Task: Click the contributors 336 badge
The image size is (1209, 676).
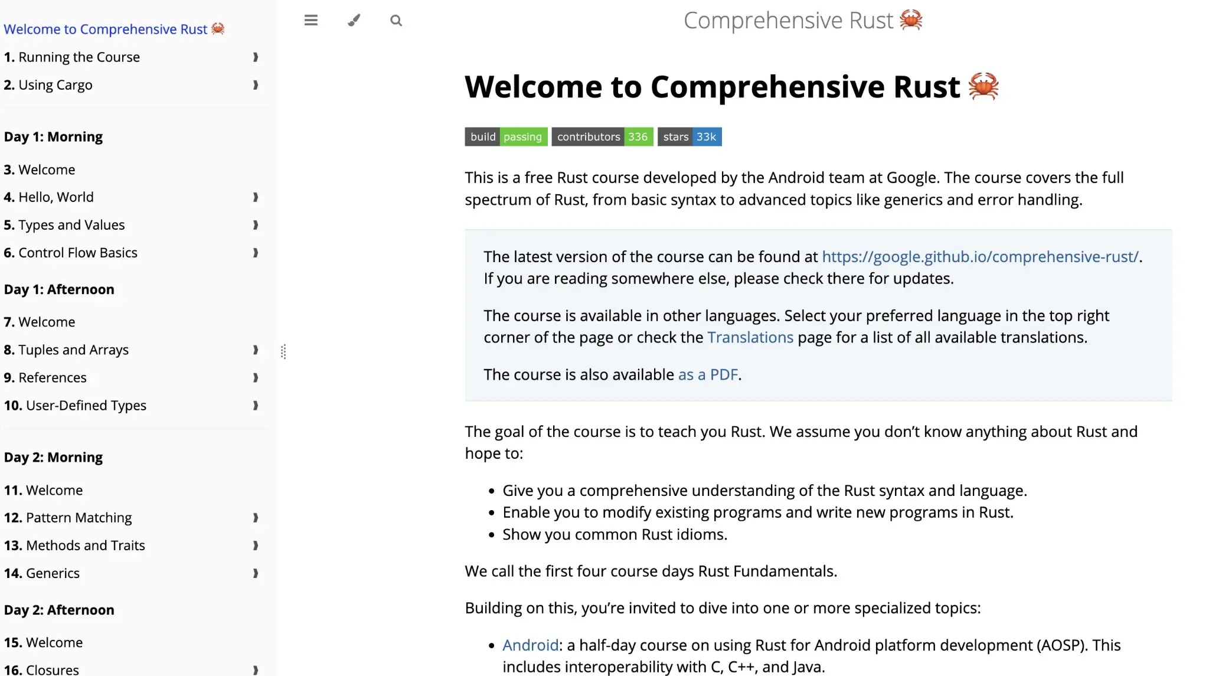Action: [602, 136]
